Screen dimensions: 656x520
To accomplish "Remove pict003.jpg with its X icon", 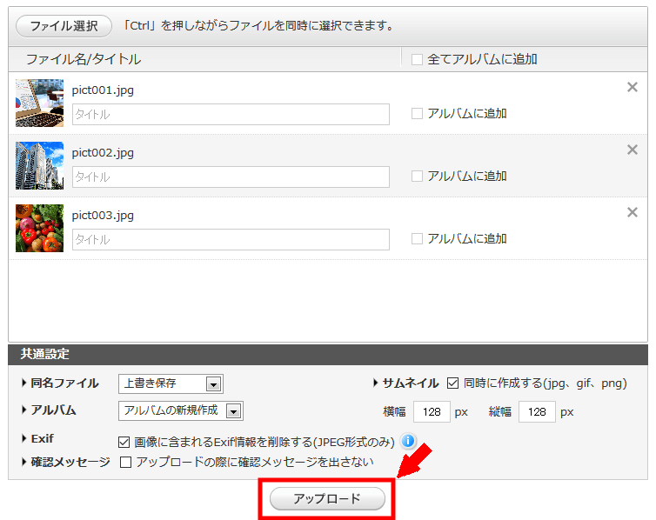I will click(x=633, y=212).
